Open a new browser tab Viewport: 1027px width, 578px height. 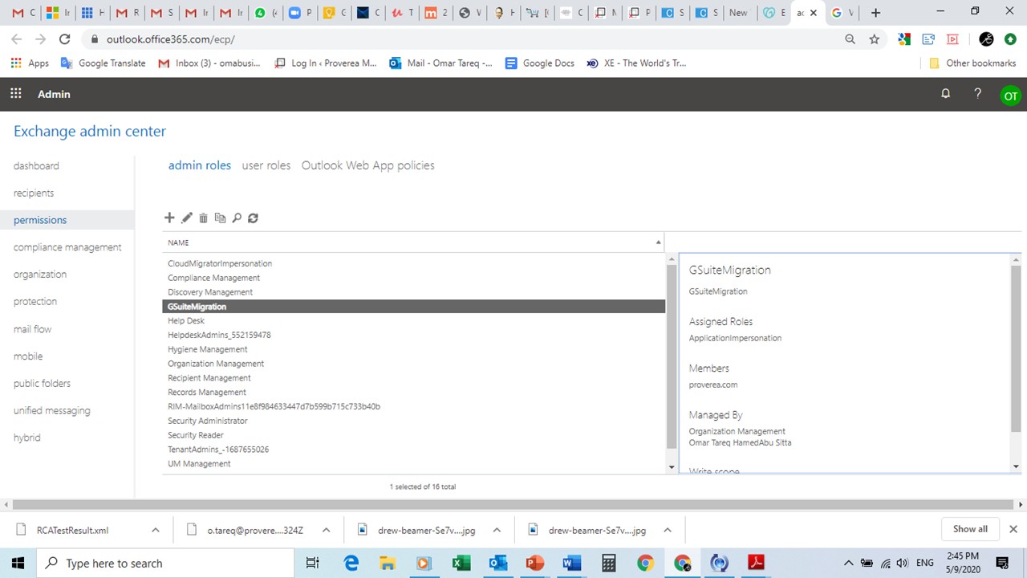click(x=875, y=12)
